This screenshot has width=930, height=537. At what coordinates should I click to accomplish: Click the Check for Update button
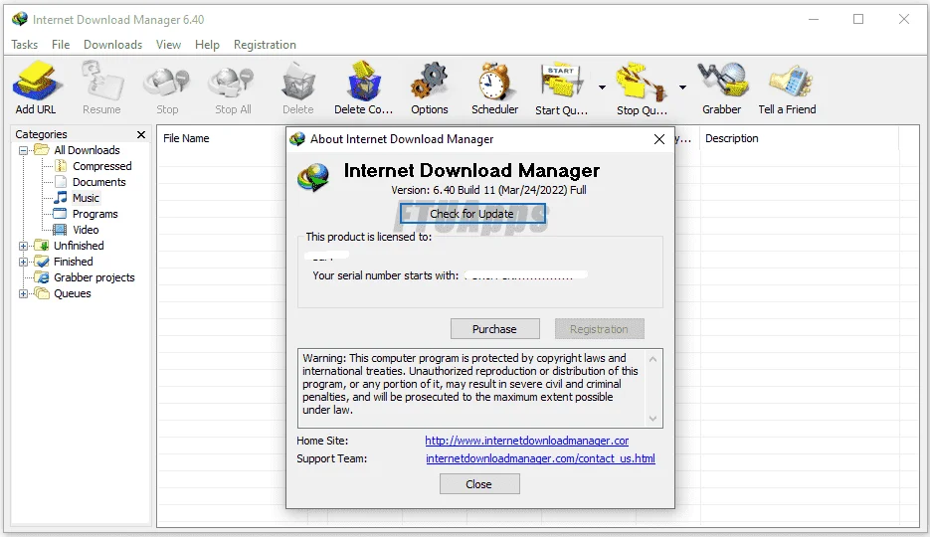472,214
